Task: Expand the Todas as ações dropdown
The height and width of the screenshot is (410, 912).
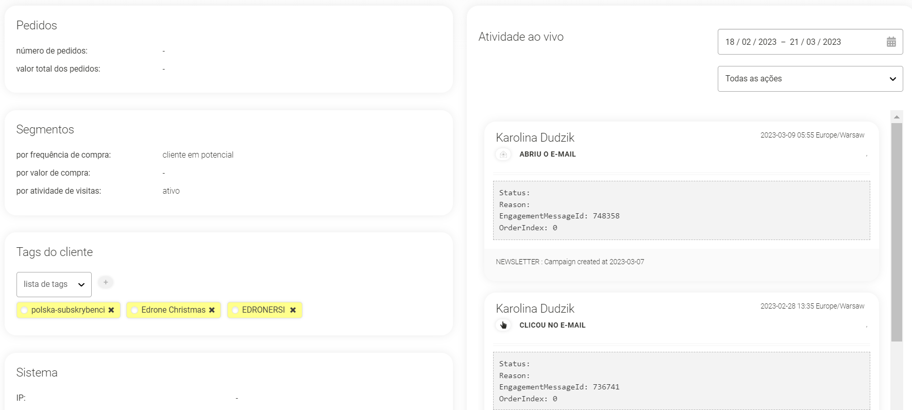Action: point(810,79)
